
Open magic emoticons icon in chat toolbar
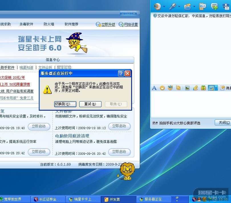tap(170, 88)
